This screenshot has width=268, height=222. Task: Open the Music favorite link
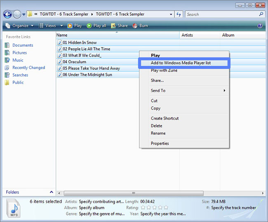coord(18,60)
